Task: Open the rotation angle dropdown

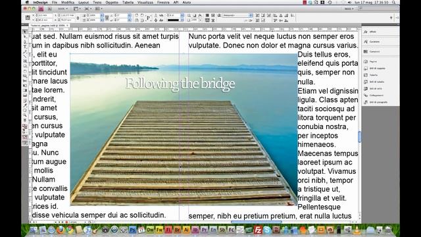Action: point(130,16)
